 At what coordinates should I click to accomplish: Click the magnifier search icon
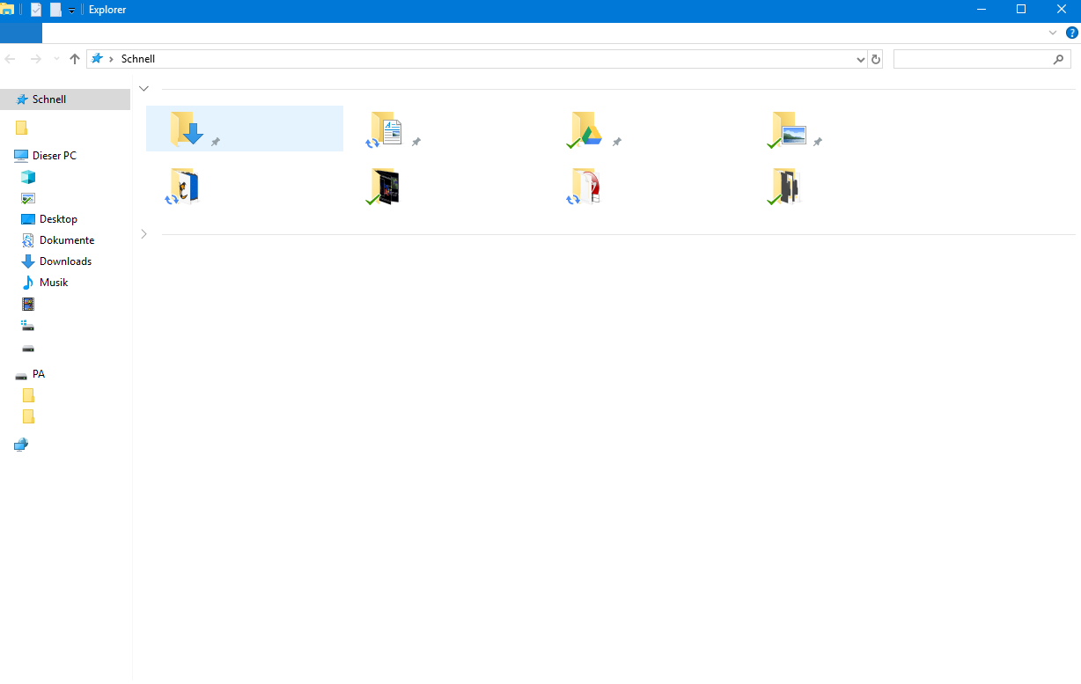point(1059,59)
